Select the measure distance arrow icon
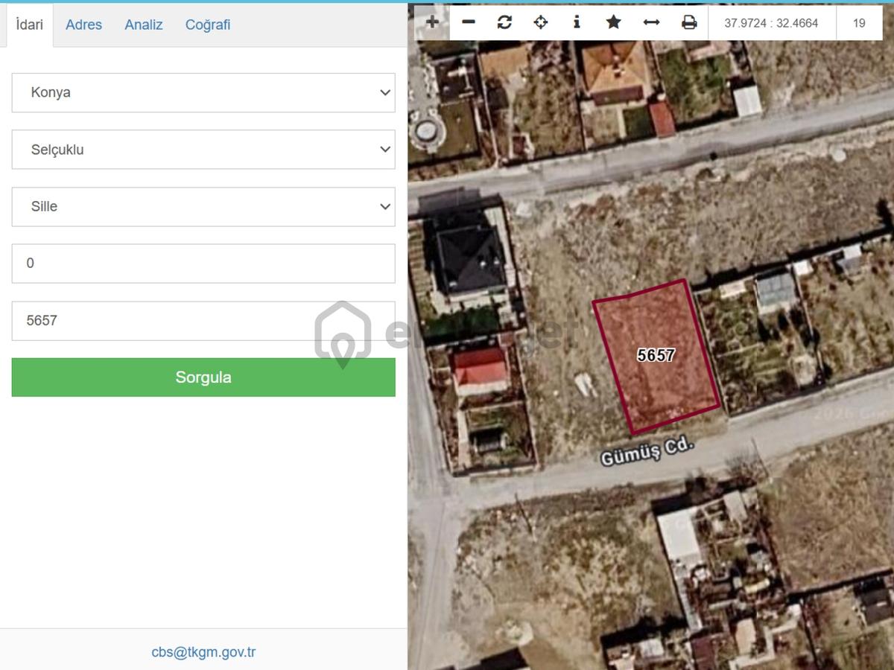Screen dimensions: 894x670 pyautogui.click(x=651, y=22)
